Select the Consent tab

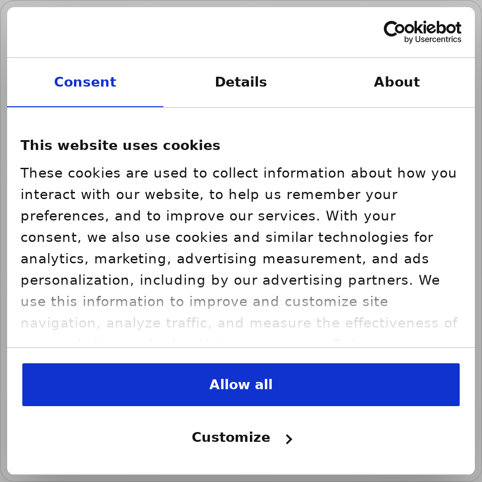(85, 82)
